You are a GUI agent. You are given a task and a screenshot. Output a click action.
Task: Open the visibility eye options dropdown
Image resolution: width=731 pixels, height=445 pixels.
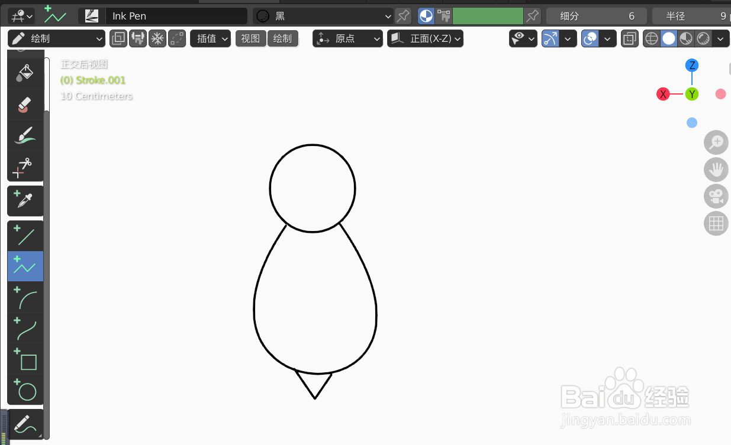click(523, 39)
